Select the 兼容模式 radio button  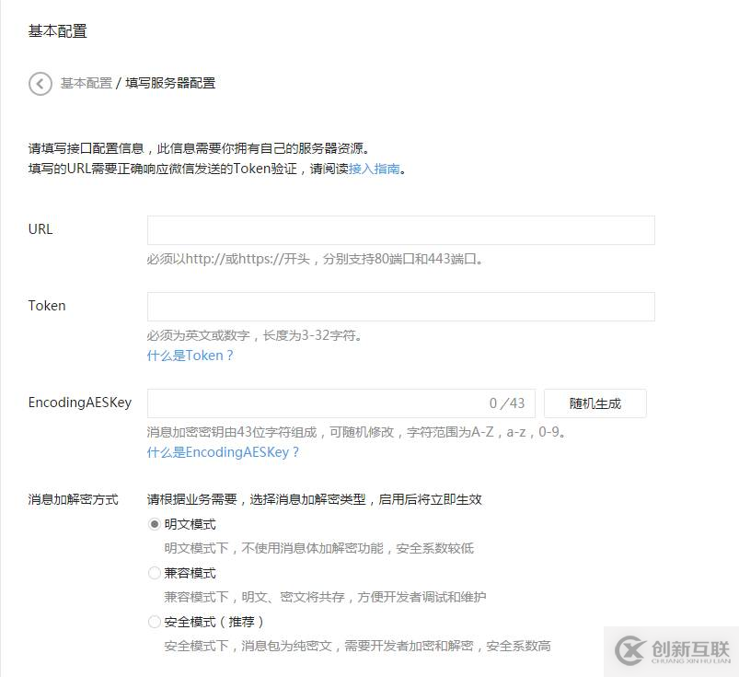[x=154, y=573]
